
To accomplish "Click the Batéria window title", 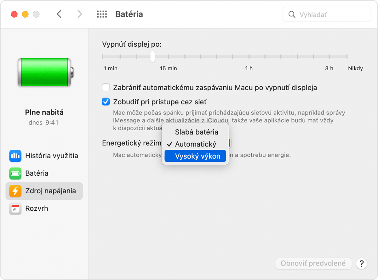I will coord(129,14).
